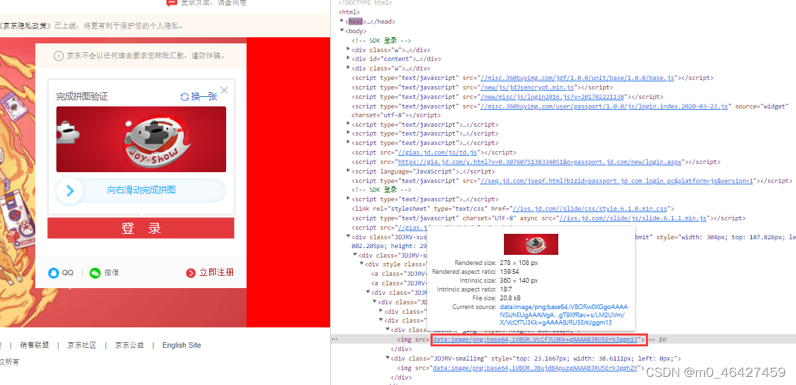Image resolution: width=796 pixels, height=385 pixels.
Task: Click the Joy Show captcha background image
Action: 141,140
